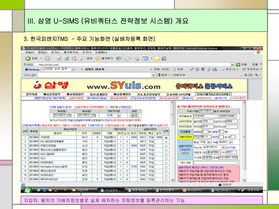Select radio button for 롯데슈퍼이천 row
Viewport: 279px width, 209px height.
(166, 171)
